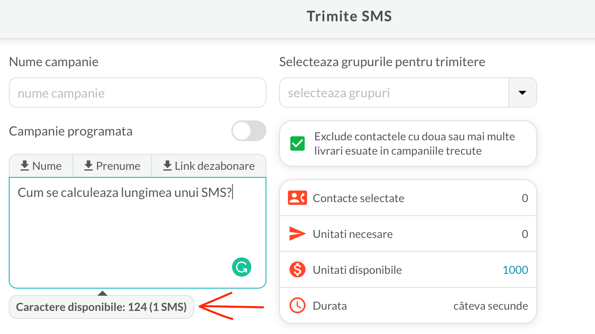Click the dollar coin icon

(297, 270)
